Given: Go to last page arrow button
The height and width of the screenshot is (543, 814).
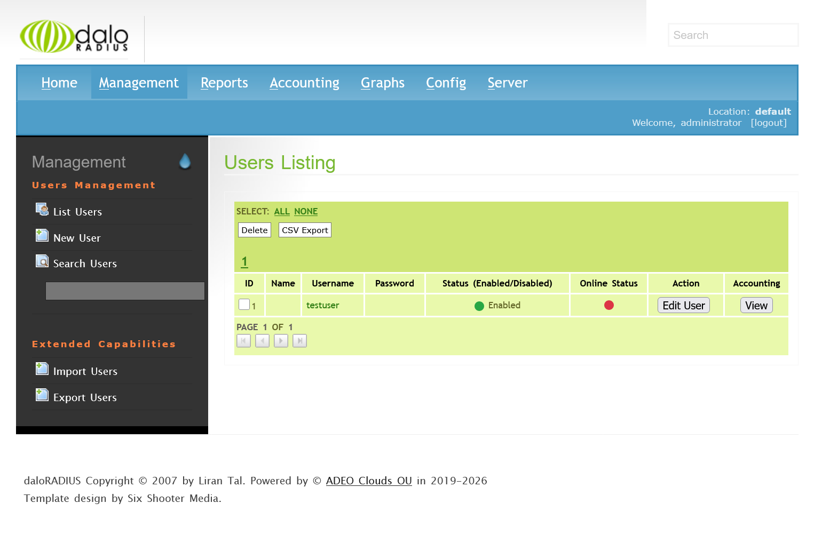Looking at the screenshot, I should coord(299,341).
